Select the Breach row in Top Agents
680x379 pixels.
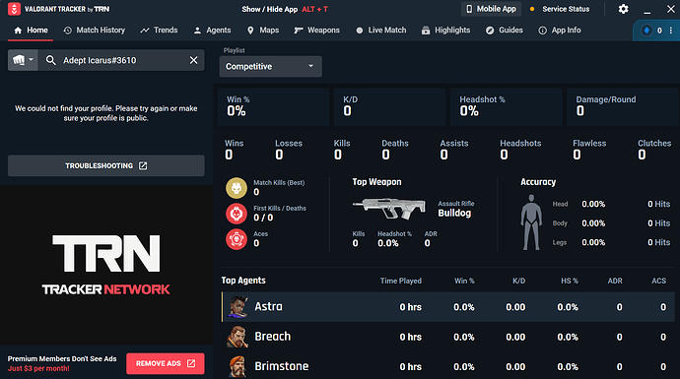[448, 337]
